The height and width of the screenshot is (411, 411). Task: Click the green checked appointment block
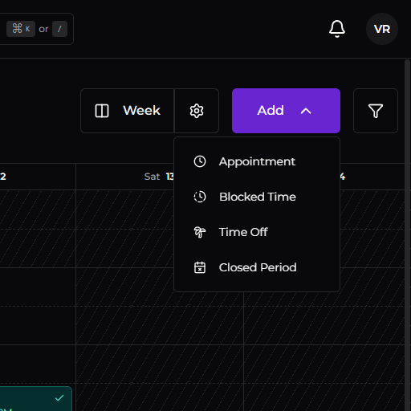36,399
